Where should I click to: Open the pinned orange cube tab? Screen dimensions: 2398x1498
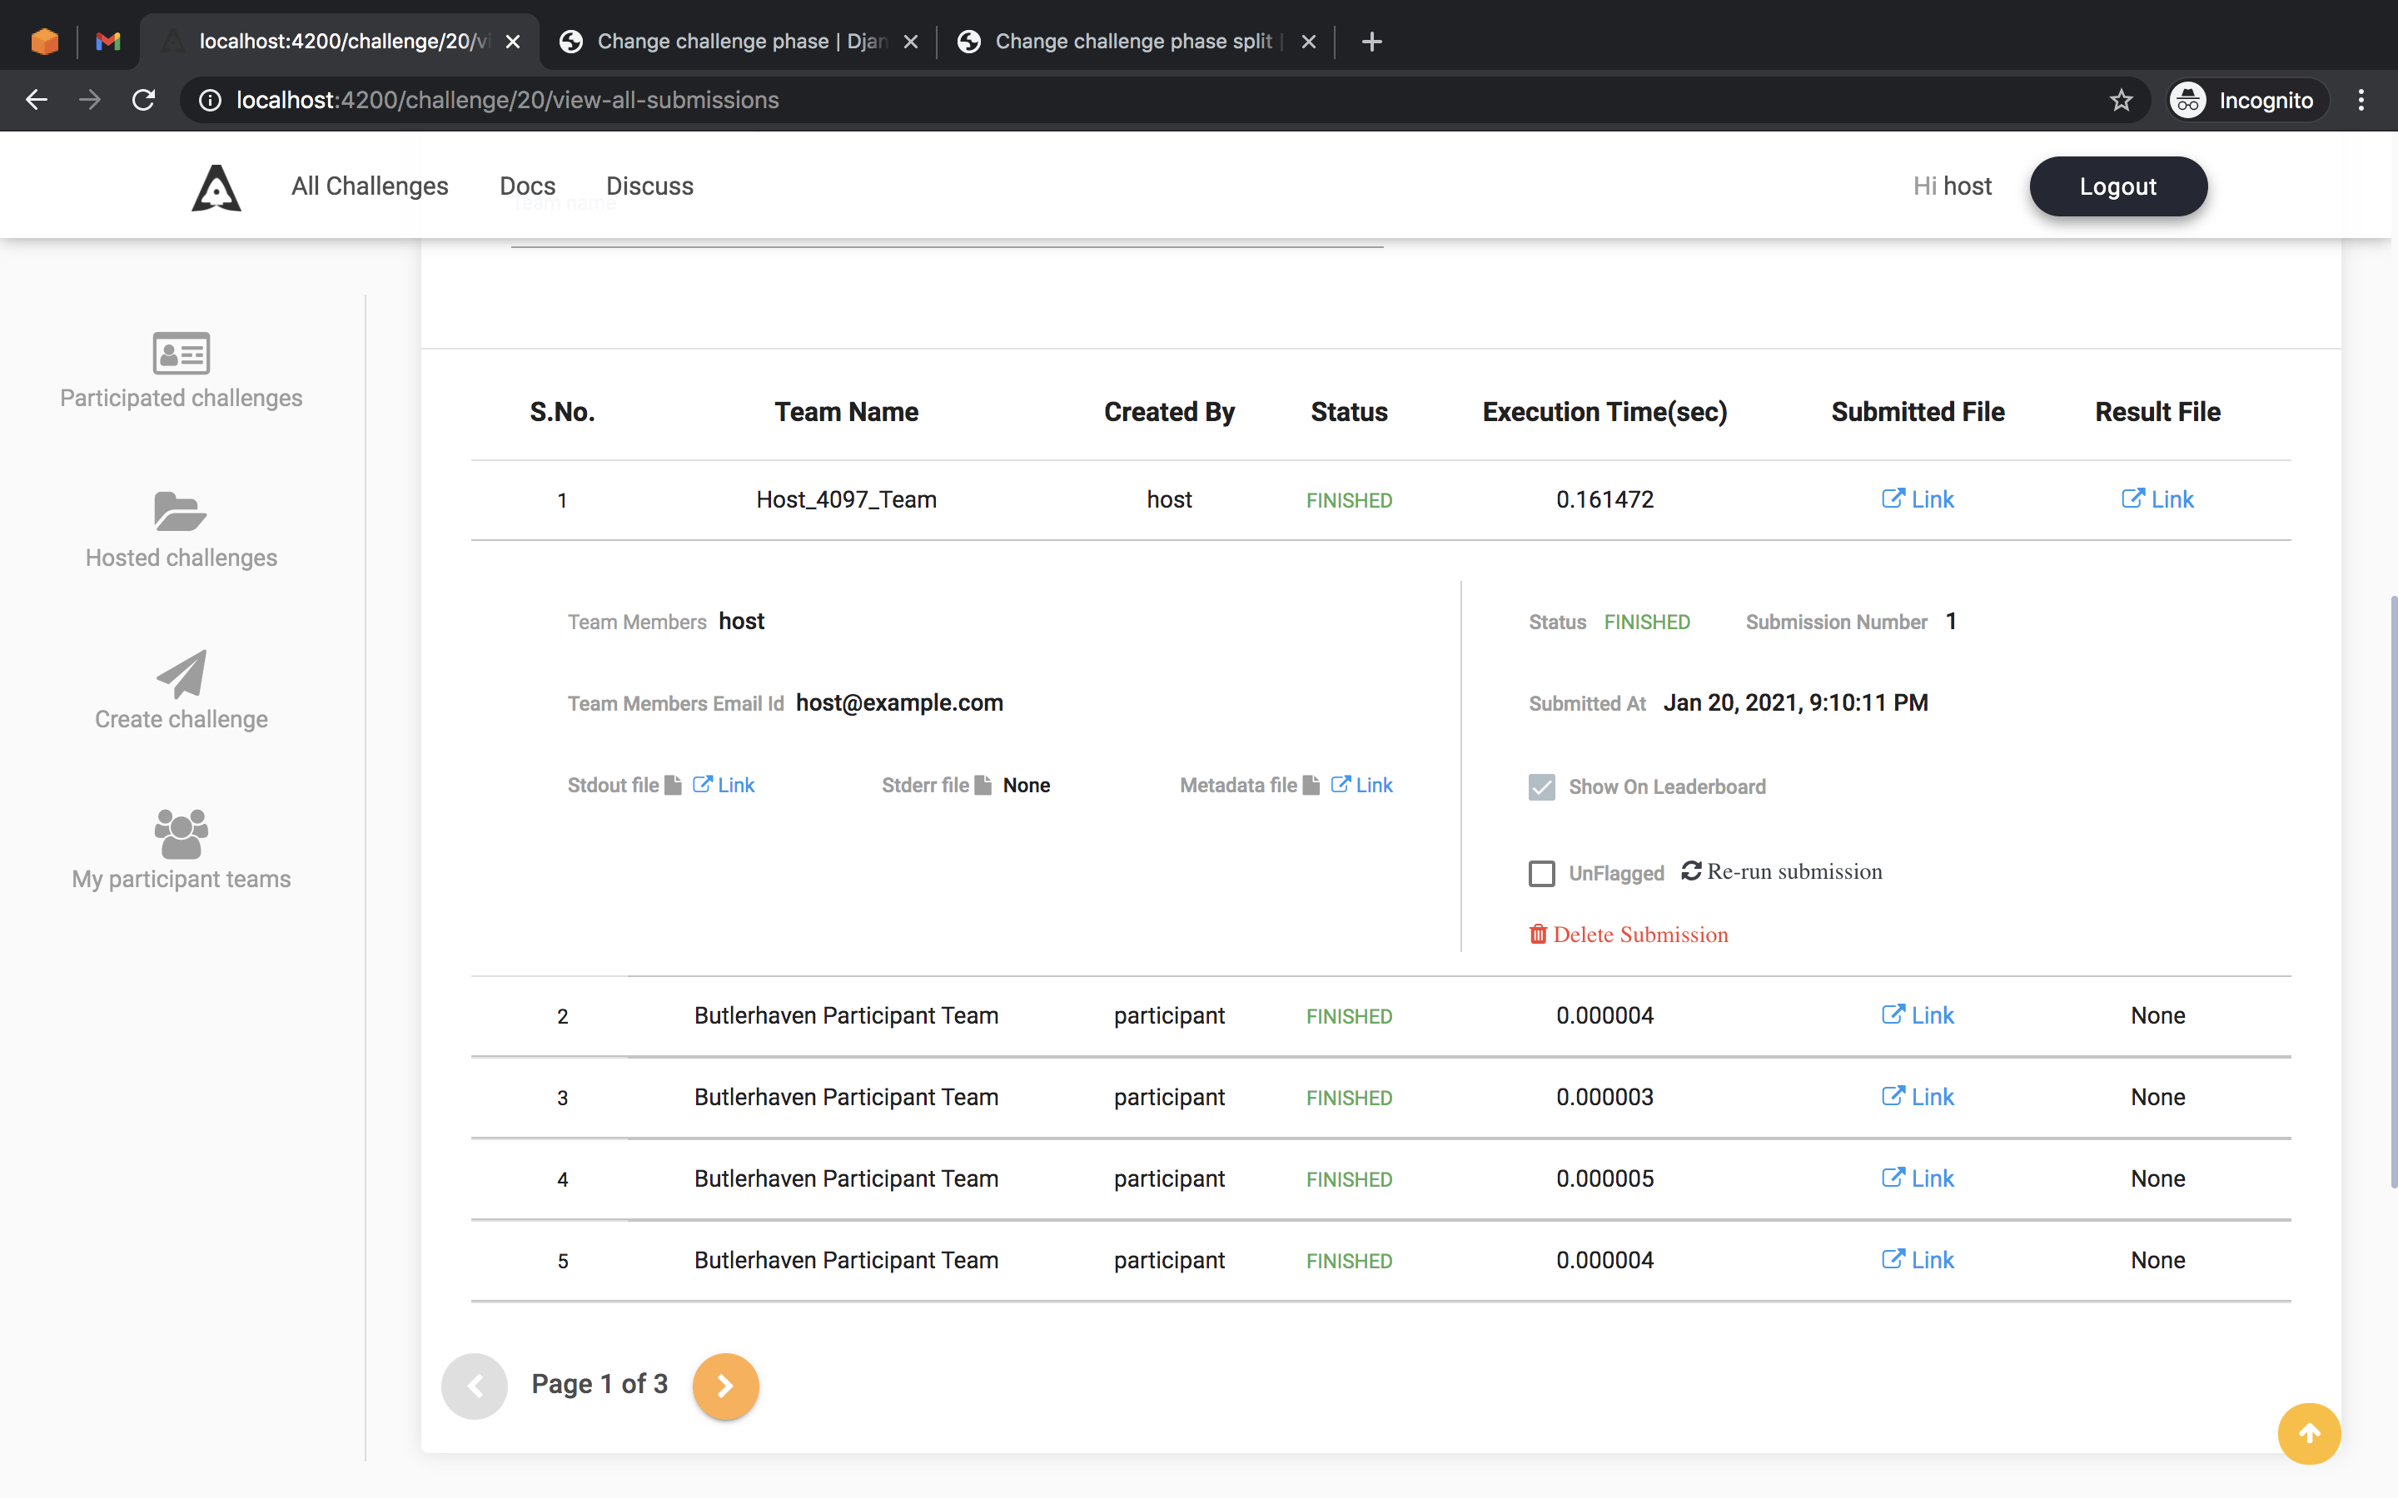click(45, 42)
